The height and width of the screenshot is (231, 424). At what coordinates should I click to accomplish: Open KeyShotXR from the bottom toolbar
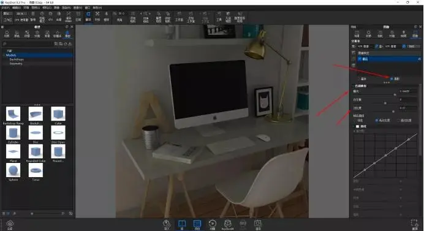pyautogui.click(x=228, y=224)
